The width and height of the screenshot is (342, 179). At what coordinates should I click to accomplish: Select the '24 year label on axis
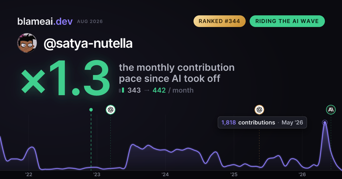click(165, 174)
